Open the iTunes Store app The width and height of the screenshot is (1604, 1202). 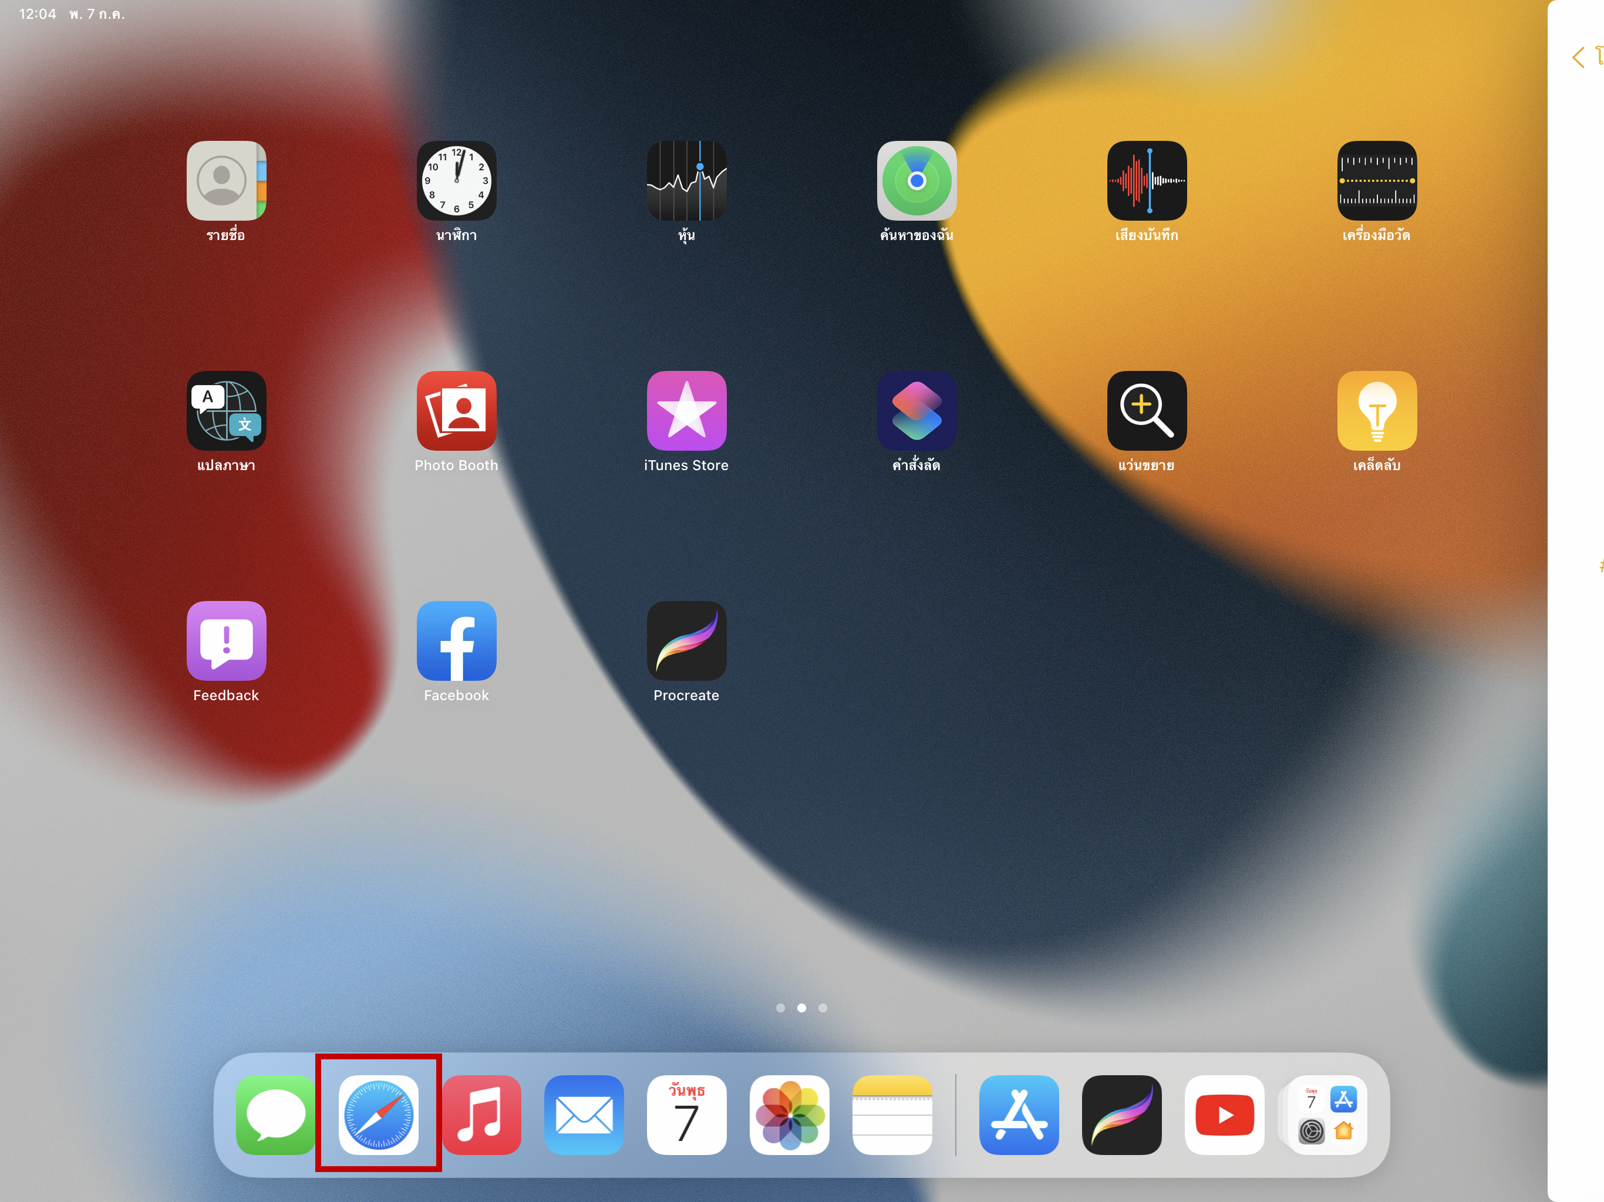[x=686, y=410]
